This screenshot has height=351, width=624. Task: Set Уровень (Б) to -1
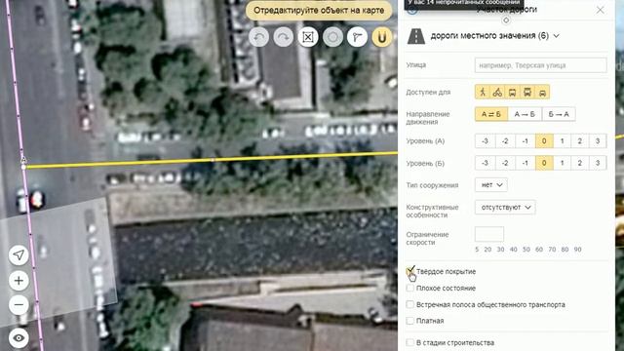click(x=526, y=163)
